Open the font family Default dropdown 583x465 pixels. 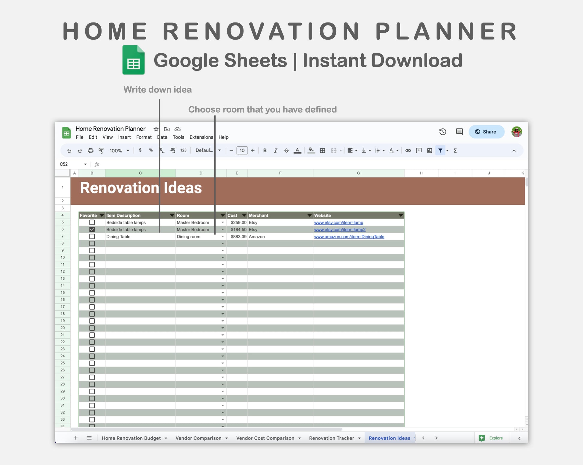point(208,151)
